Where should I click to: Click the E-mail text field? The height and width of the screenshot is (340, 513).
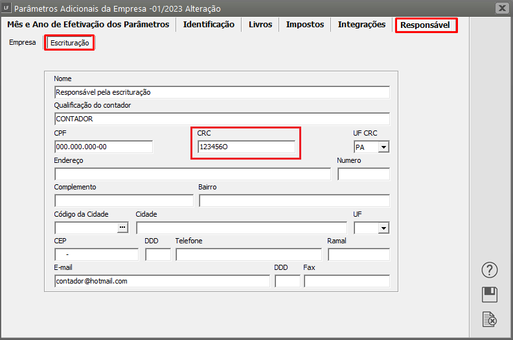pyautogui.click(x=162, y=281)
